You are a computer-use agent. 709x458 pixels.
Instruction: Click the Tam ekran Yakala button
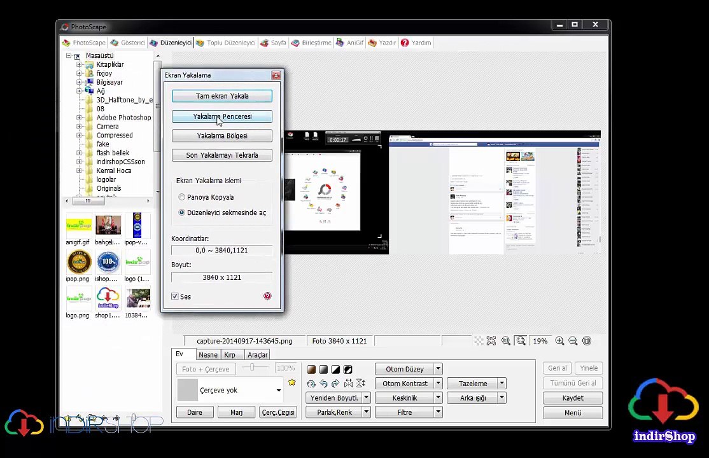pyautogui.click(x=221, y=96)
